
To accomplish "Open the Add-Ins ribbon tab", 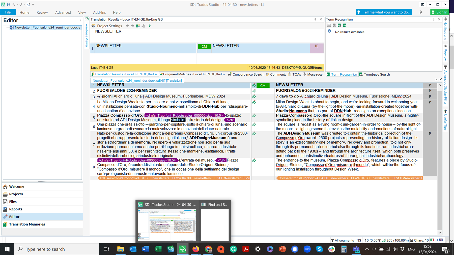I will (99, 12).
